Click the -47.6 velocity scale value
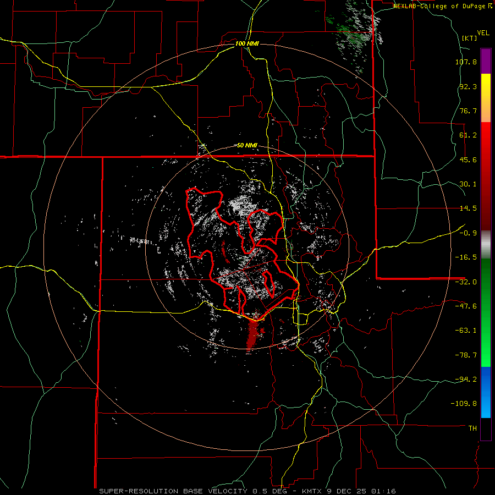The height and width of the screenshot is (495, 495). [466, 306]
